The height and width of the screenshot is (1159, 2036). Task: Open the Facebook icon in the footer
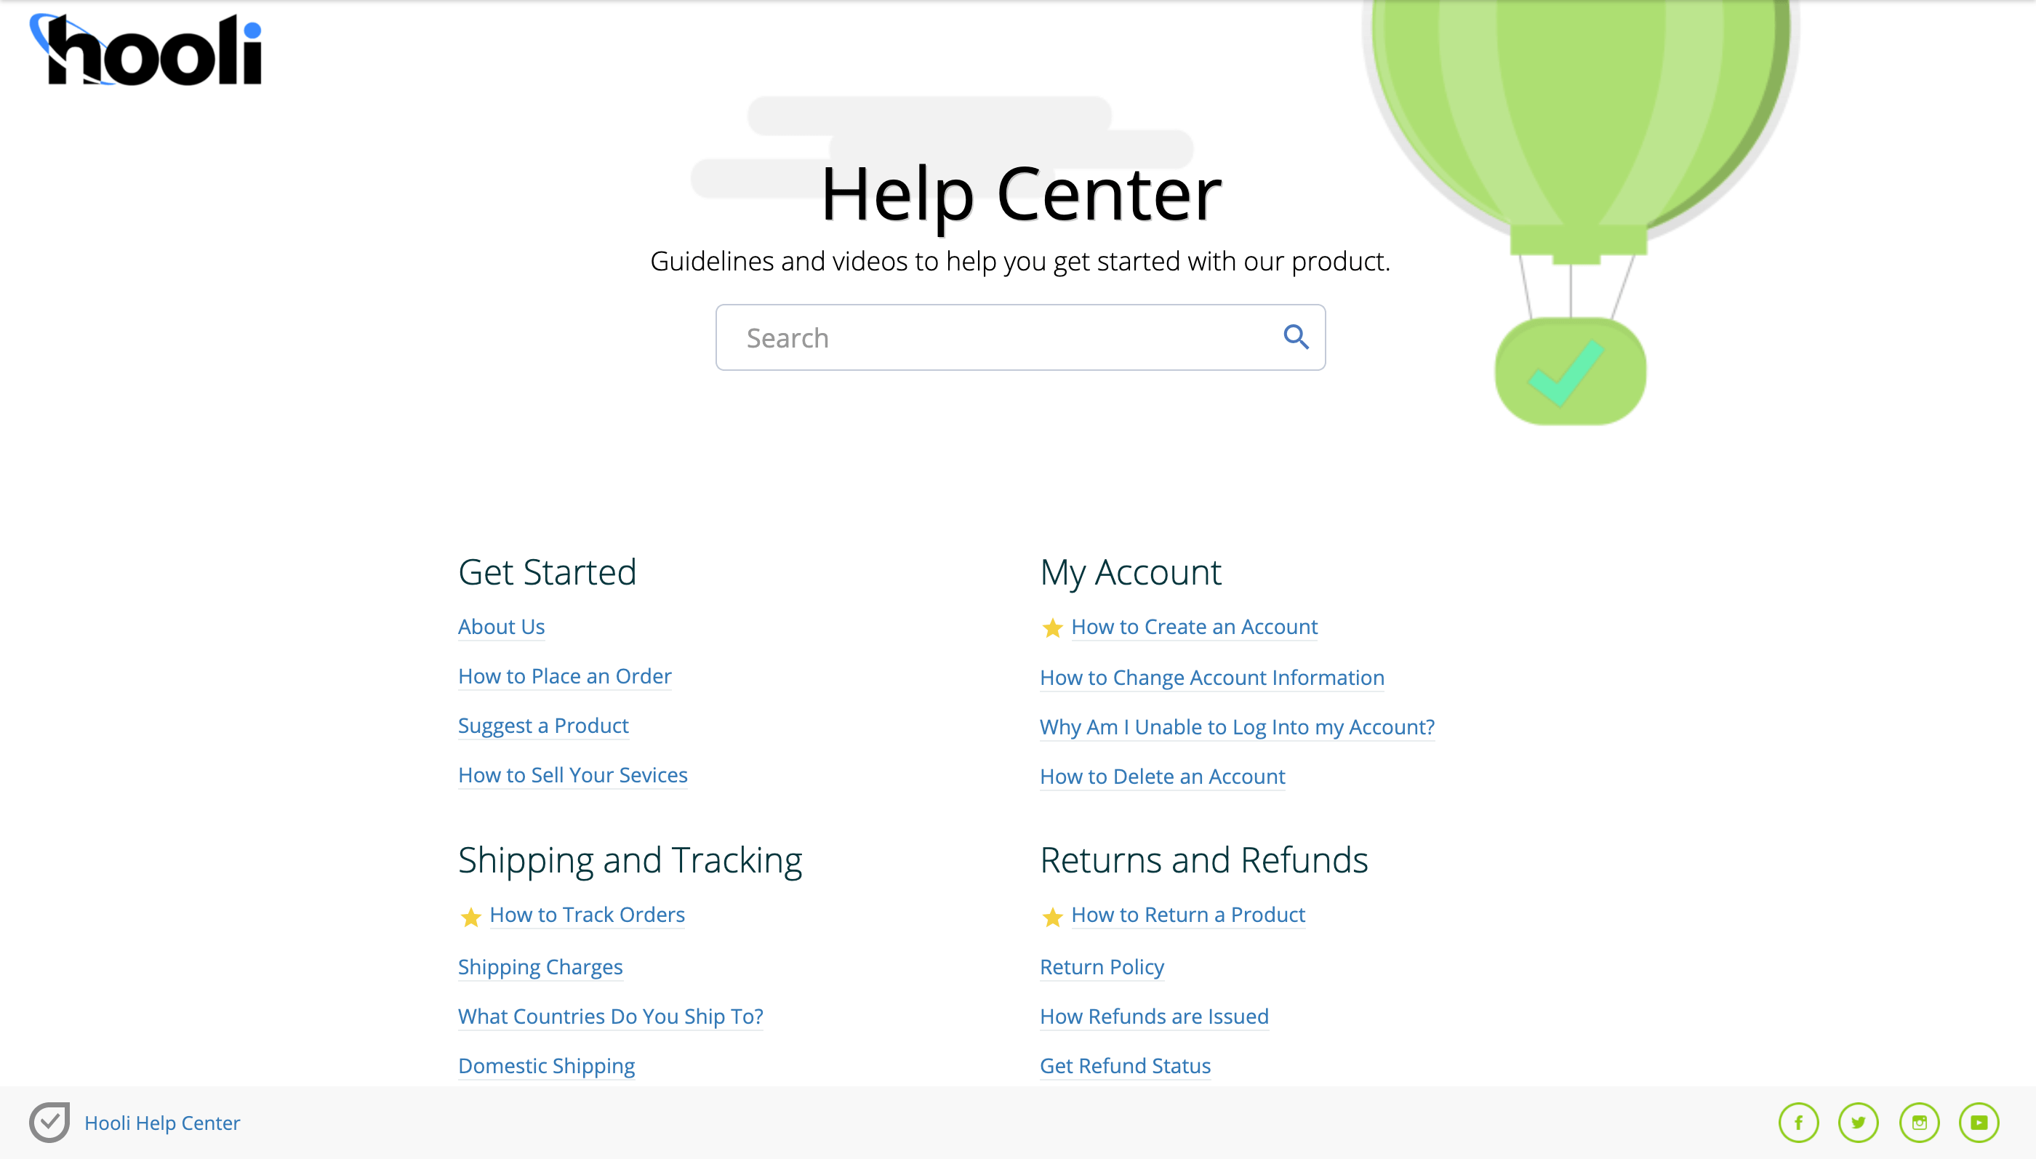[1799, 1123]
